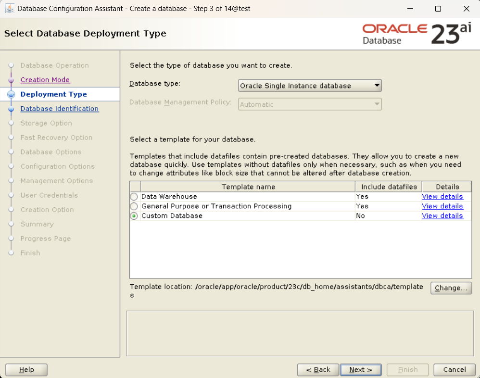Click the Fast Recovery Option step label
Viewport: 480px width, 378px height.
click(56, 138)
